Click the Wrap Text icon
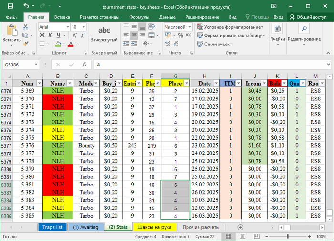The height and width of the screenshot is (241, 334). 151,27
